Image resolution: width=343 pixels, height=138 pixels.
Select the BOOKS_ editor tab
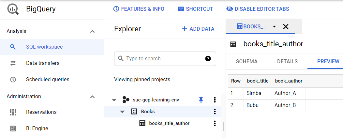tap(252, 26)
